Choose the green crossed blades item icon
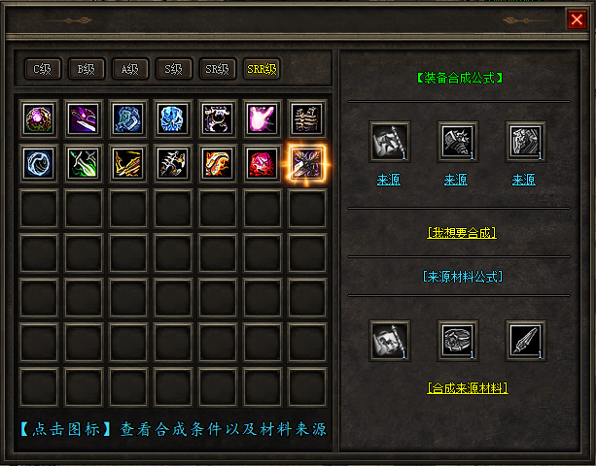 point(84,163)
